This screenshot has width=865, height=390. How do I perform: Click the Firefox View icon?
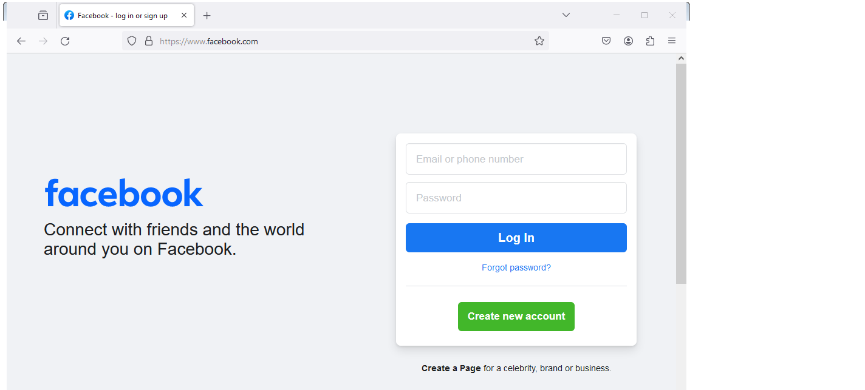click(x=43, y=15)
